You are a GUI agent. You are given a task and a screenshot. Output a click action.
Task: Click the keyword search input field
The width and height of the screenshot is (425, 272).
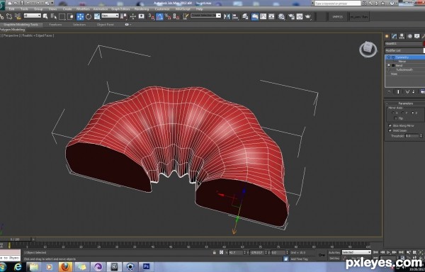[x=337, y=4]
